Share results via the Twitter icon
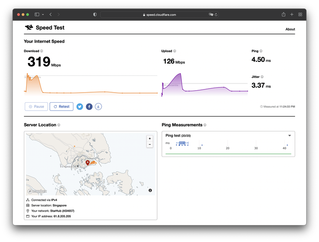 point(80,107)
